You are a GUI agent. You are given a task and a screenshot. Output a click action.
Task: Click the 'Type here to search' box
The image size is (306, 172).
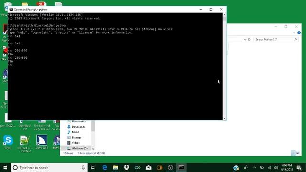49,168
